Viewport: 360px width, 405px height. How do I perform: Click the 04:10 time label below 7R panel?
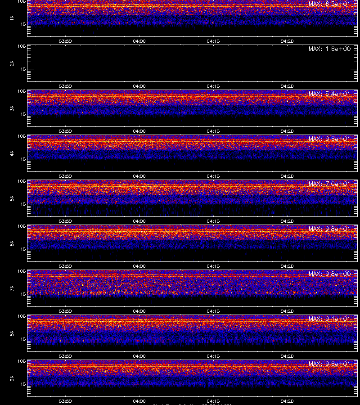(213, 311)
